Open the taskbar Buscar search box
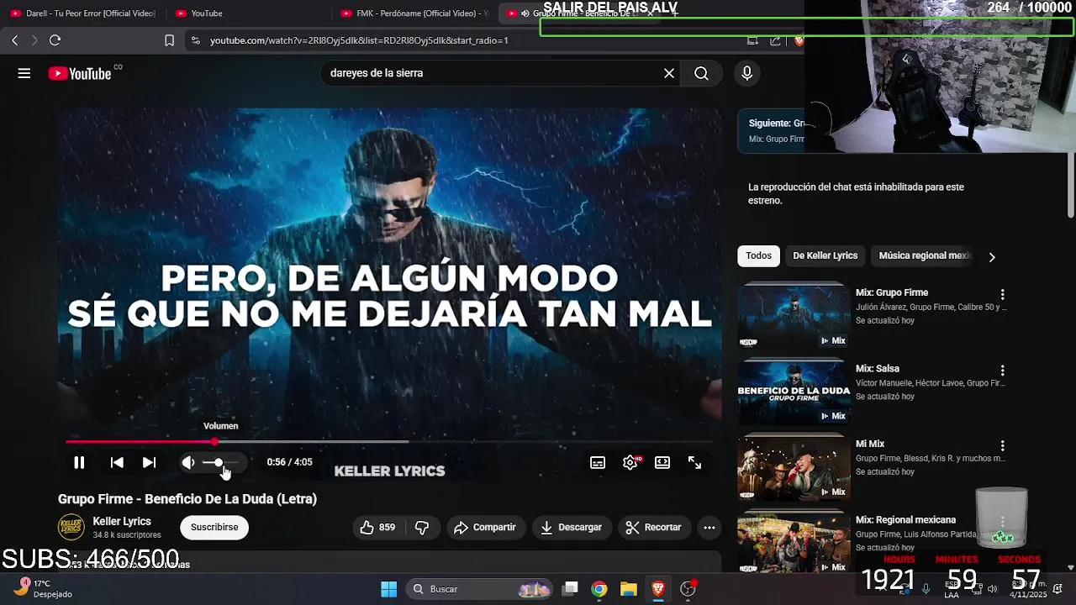 pyautogui.click(x=479, y=589)
